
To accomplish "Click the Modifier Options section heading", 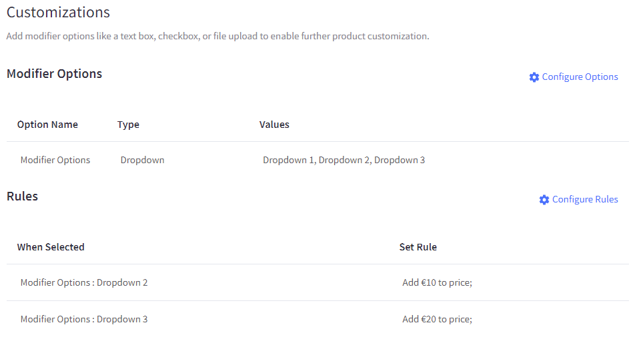I will tap(55, 74).
